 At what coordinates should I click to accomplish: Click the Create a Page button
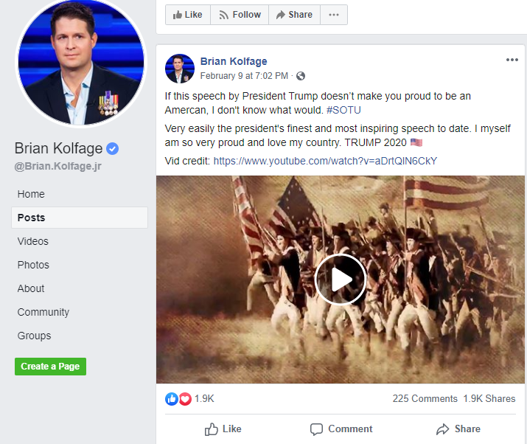[x=50, y=366]
